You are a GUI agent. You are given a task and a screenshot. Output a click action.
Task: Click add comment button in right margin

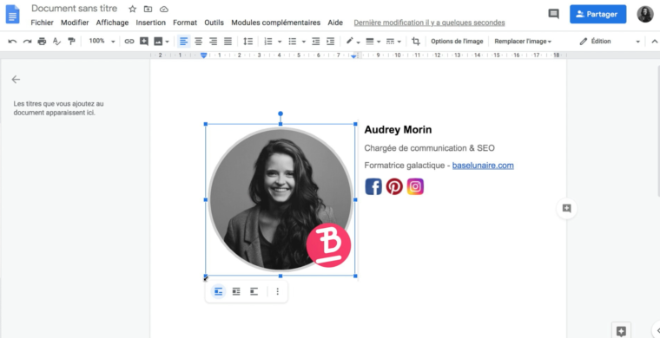point(566,208)
